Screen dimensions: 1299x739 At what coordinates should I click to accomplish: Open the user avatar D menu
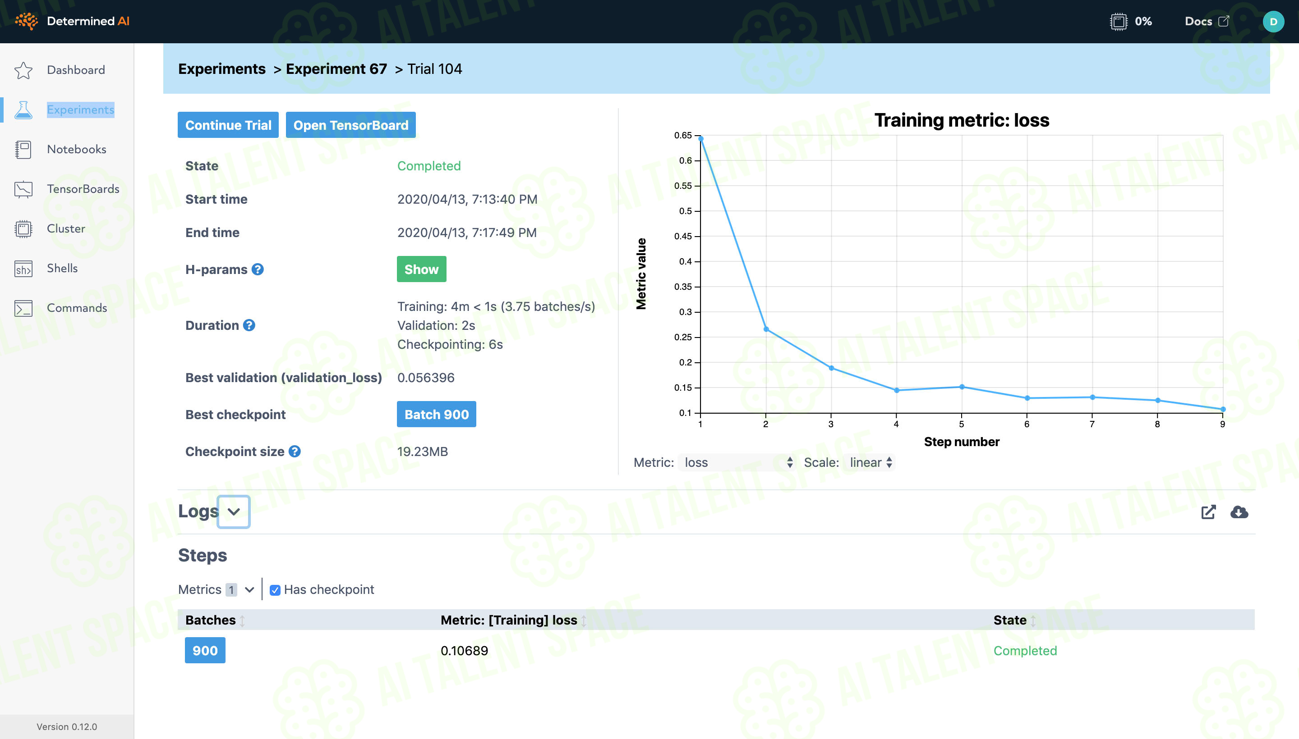pos(1273,21)
